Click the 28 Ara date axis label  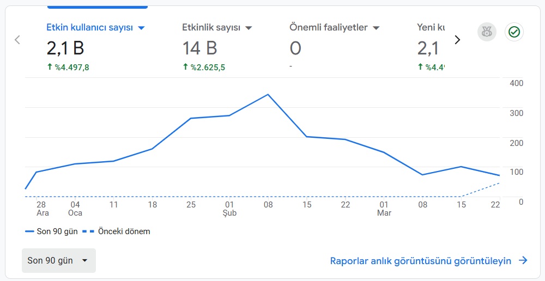pyautogui.click(x=42, y=209)
